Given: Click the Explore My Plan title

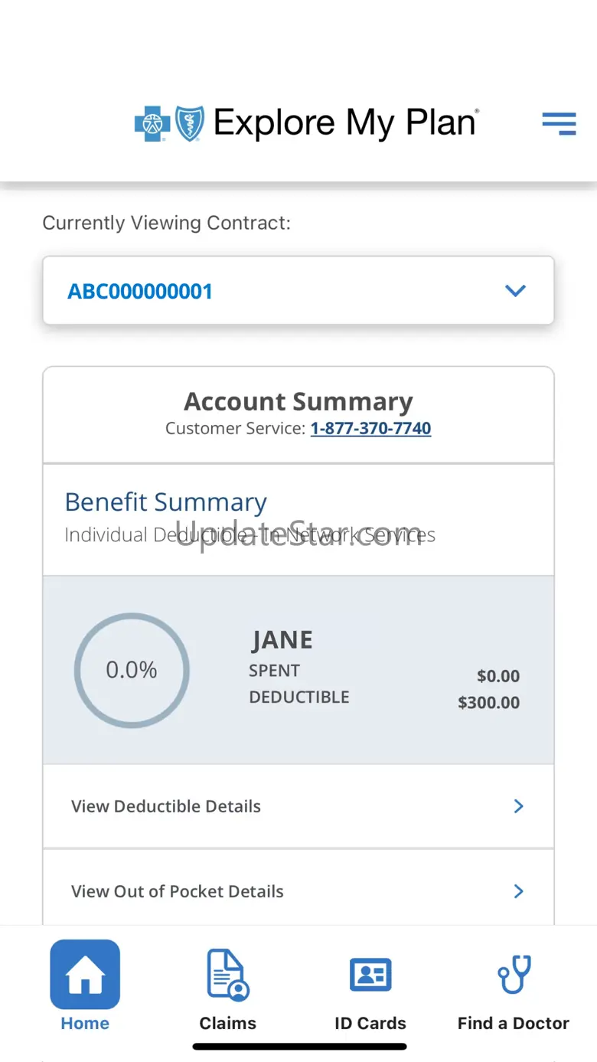Looking at the screenshot, I should pyautogui.click(x=346, y=123).
